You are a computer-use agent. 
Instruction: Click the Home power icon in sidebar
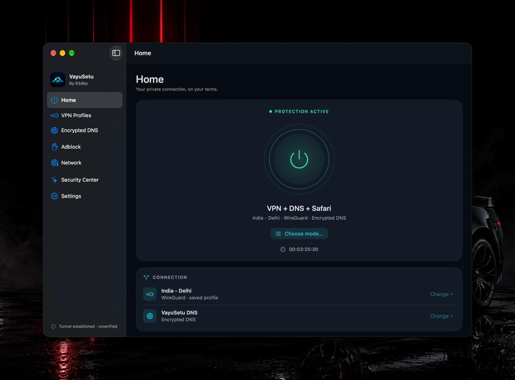[54, 100]
